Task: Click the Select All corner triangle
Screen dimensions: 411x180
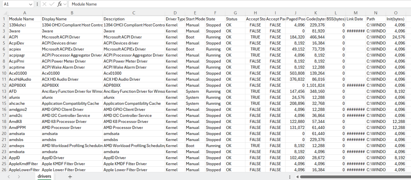Action: tap(4, 13)
